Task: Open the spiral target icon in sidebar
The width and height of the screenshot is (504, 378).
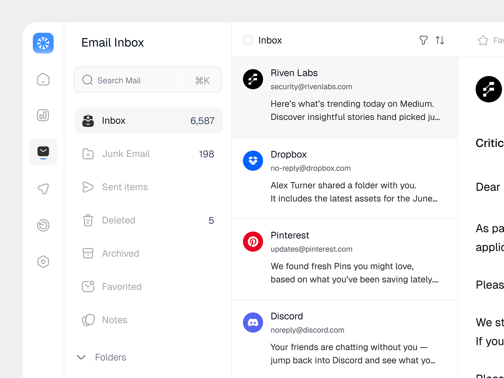Action: 43,225
